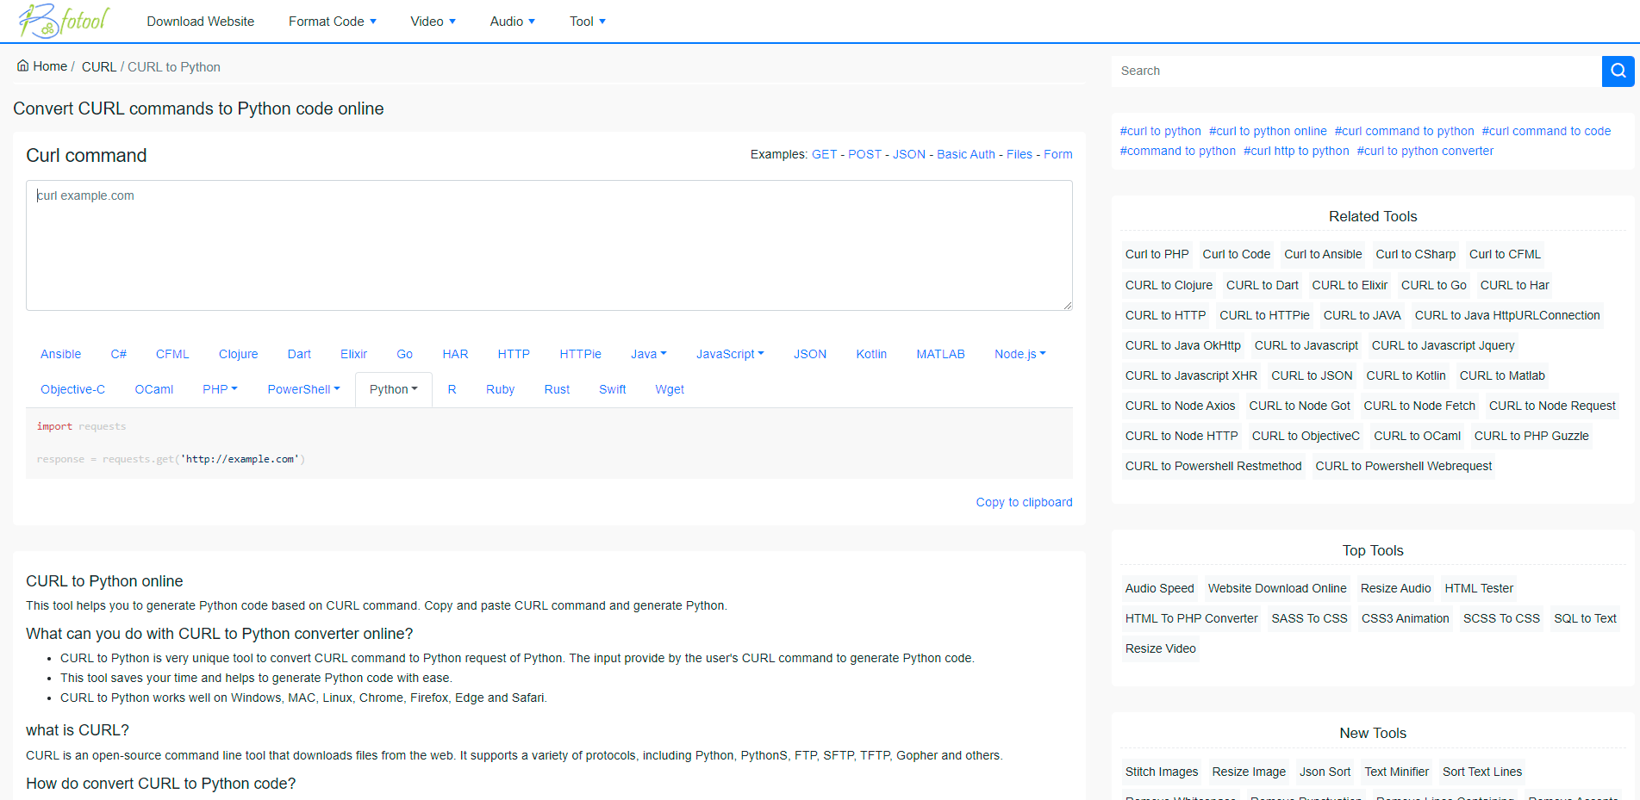Screen dimensions: 1640x800
Task: Select the Python language tab
Action: click(393, 389)
